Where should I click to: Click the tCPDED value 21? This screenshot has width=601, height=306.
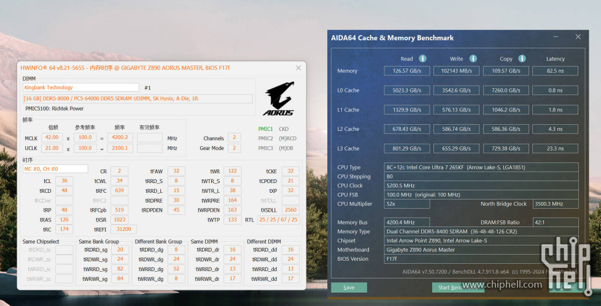coord(290,181)
